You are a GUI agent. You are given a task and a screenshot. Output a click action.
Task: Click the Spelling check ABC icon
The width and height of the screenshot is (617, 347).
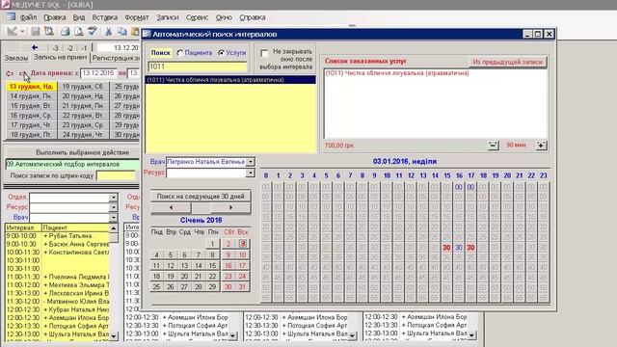(x=93, y=31)
